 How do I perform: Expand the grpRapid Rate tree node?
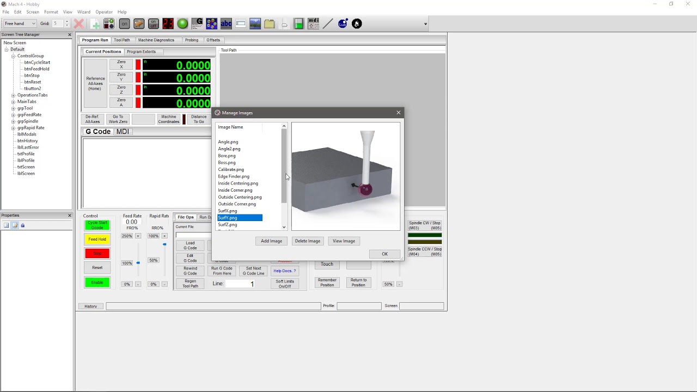[x=13, y=128]
